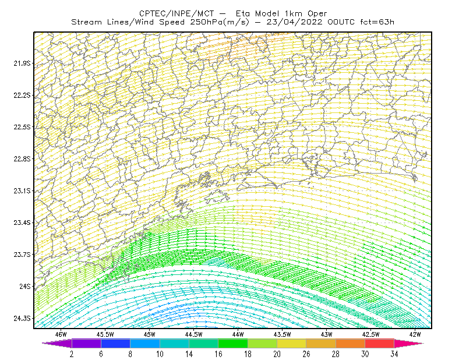Viewport: 466px width, 360px height.
Task: Click the red 30-34 legend swatch
Action: click(x=380, y=343)
